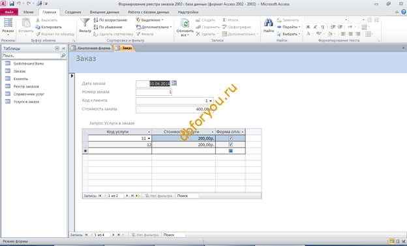Viewport: 407px width, 246px height.
Task: Click the search magnifier in navigation pane
Action: (63, 55)
